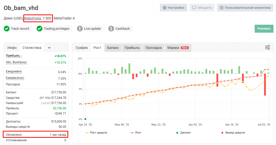The height and width of the screenshot is (145, 276).
Task: Click the 1 час назад updated value
Action: [x=58, y=135]
